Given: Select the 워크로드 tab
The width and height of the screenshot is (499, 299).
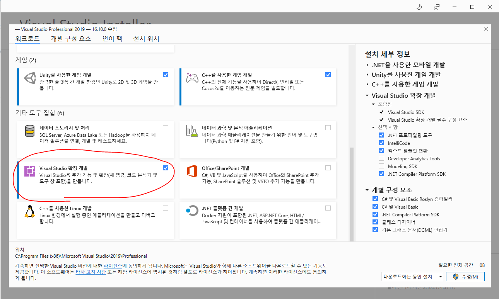Looking at the screenshot, I should (x=27, y=39).
